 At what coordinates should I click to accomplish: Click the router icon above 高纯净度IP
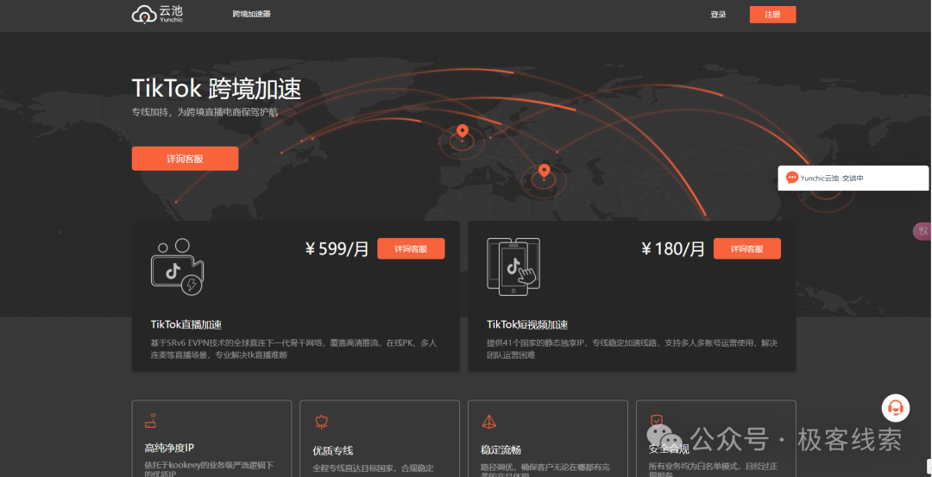[x=150, y=421]
